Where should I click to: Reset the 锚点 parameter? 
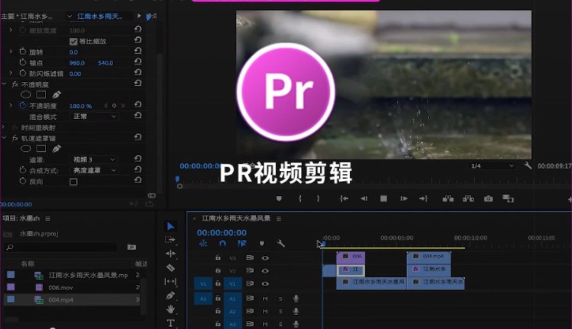coord(138,62)
